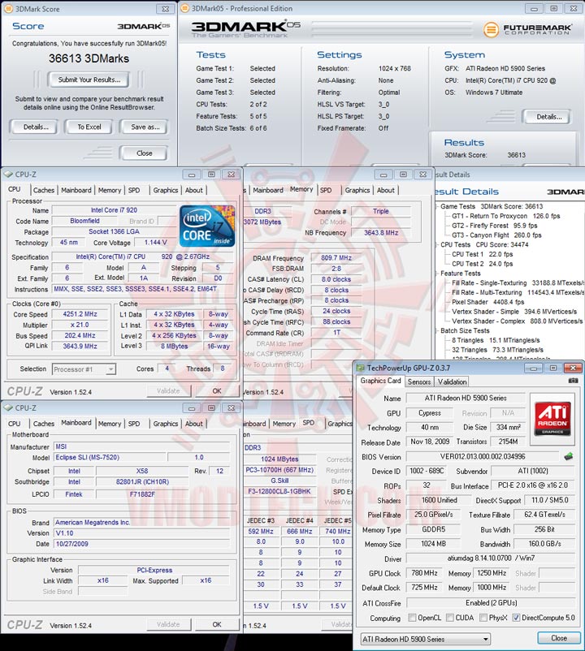Click Details button in the Score window
585x651 pixels.
tap(36, 127)
